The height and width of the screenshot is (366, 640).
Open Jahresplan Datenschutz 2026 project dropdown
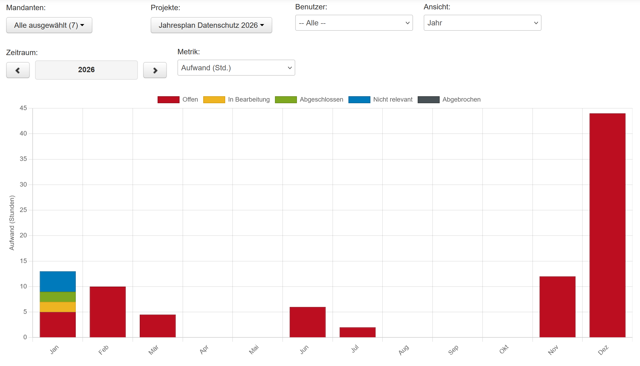pos(211,25)
